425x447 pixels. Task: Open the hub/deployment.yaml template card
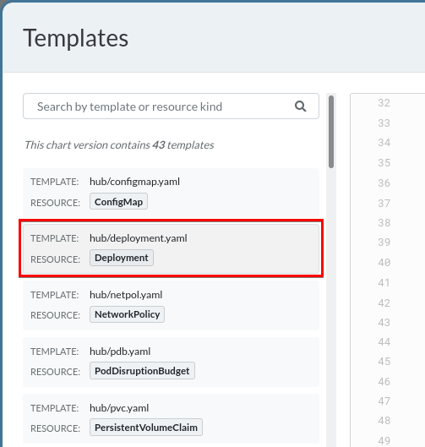[x=171, y=248]
